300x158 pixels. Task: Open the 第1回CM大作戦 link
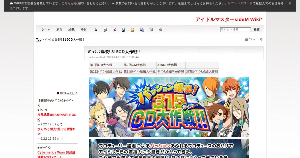tap(101, 65)
